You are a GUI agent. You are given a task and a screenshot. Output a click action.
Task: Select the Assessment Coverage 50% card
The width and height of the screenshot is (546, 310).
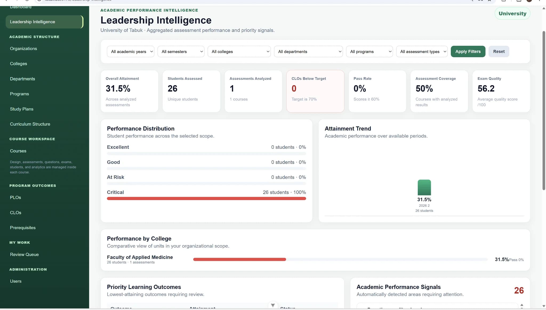[x=439, y=91]
